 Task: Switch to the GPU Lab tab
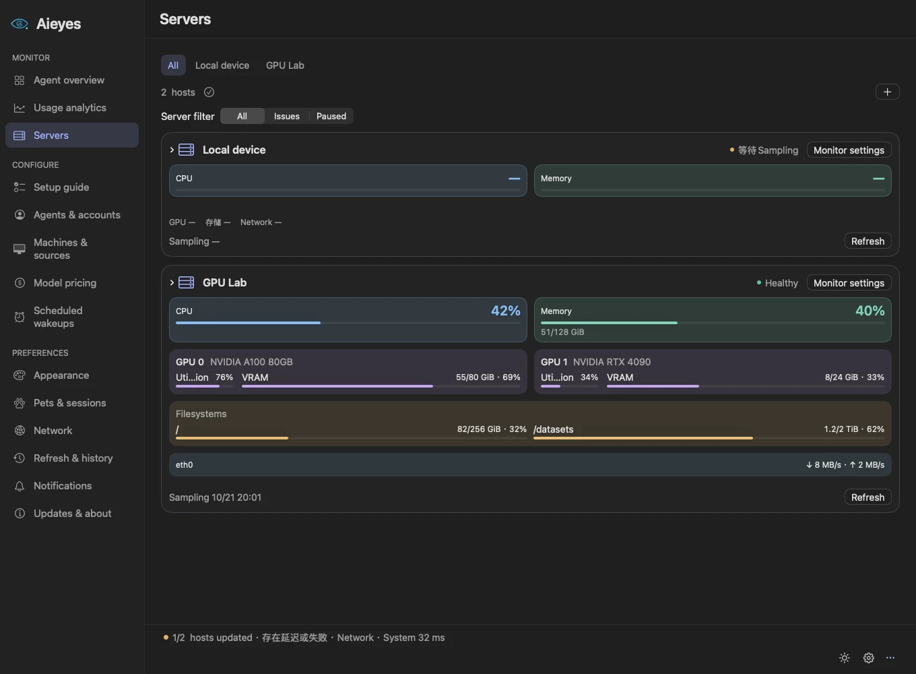tap(285, 65)
